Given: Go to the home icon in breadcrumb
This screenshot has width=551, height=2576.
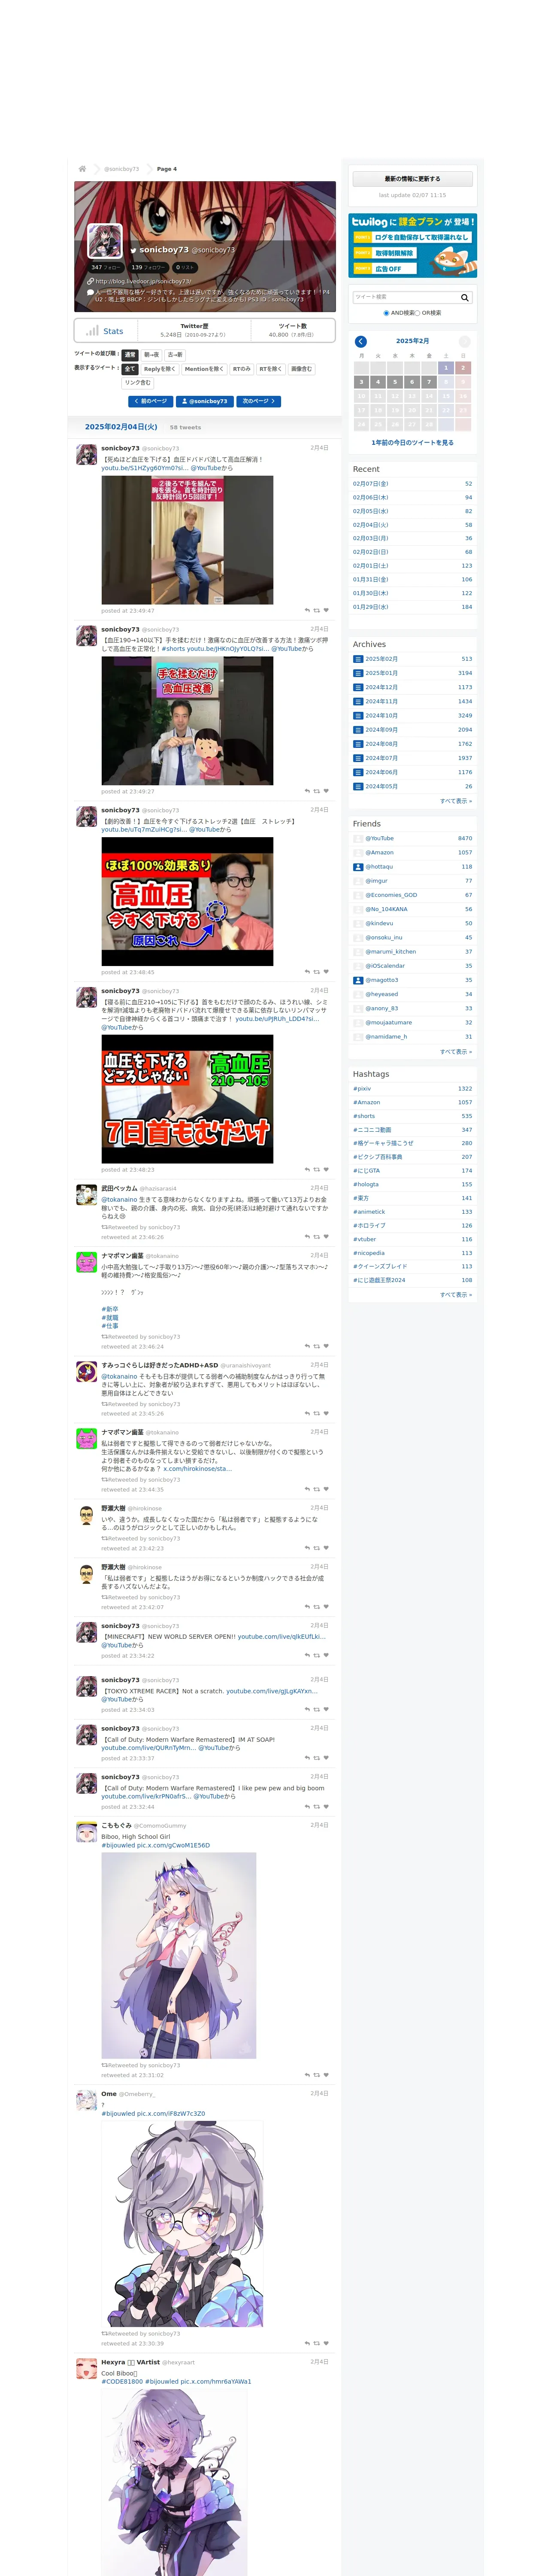Looking at the screenshot, I should click(82, 169).
